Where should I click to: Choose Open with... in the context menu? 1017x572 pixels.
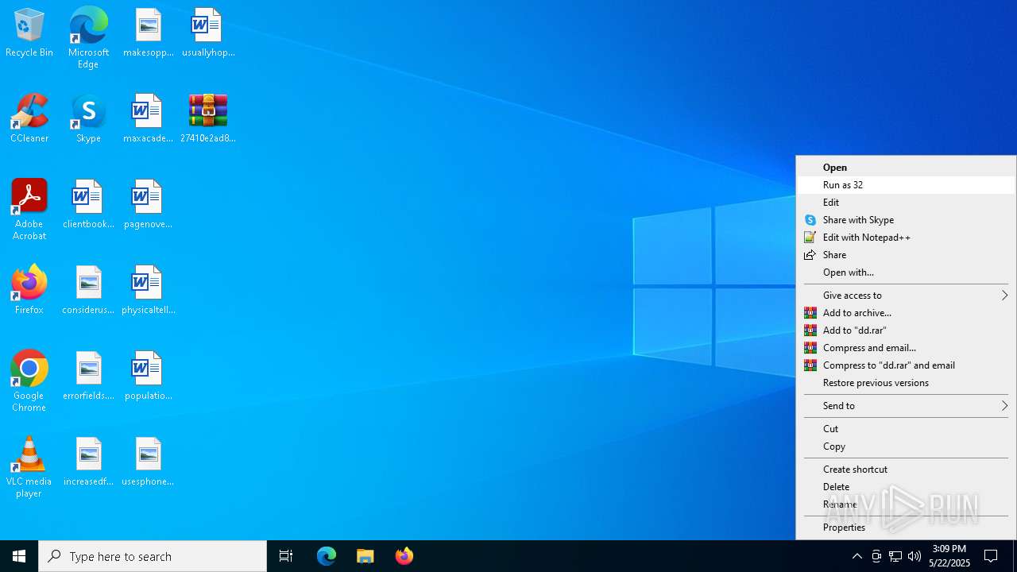tap(906, 272)
